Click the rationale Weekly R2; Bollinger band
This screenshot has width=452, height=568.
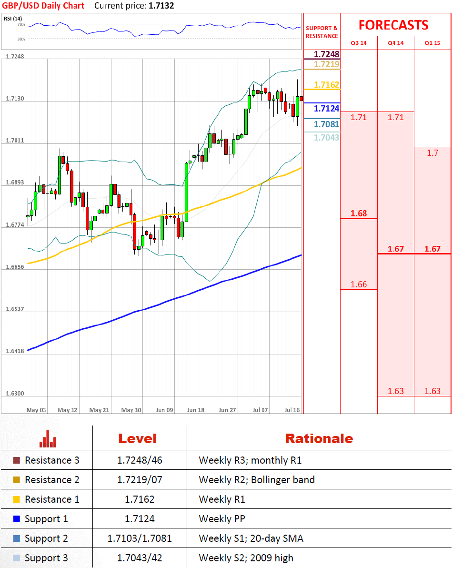pyautogui.click(x=256, y=480)
